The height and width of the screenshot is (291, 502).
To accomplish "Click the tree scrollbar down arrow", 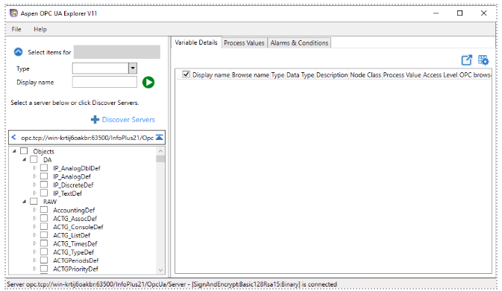I will (x=160, y=270).
